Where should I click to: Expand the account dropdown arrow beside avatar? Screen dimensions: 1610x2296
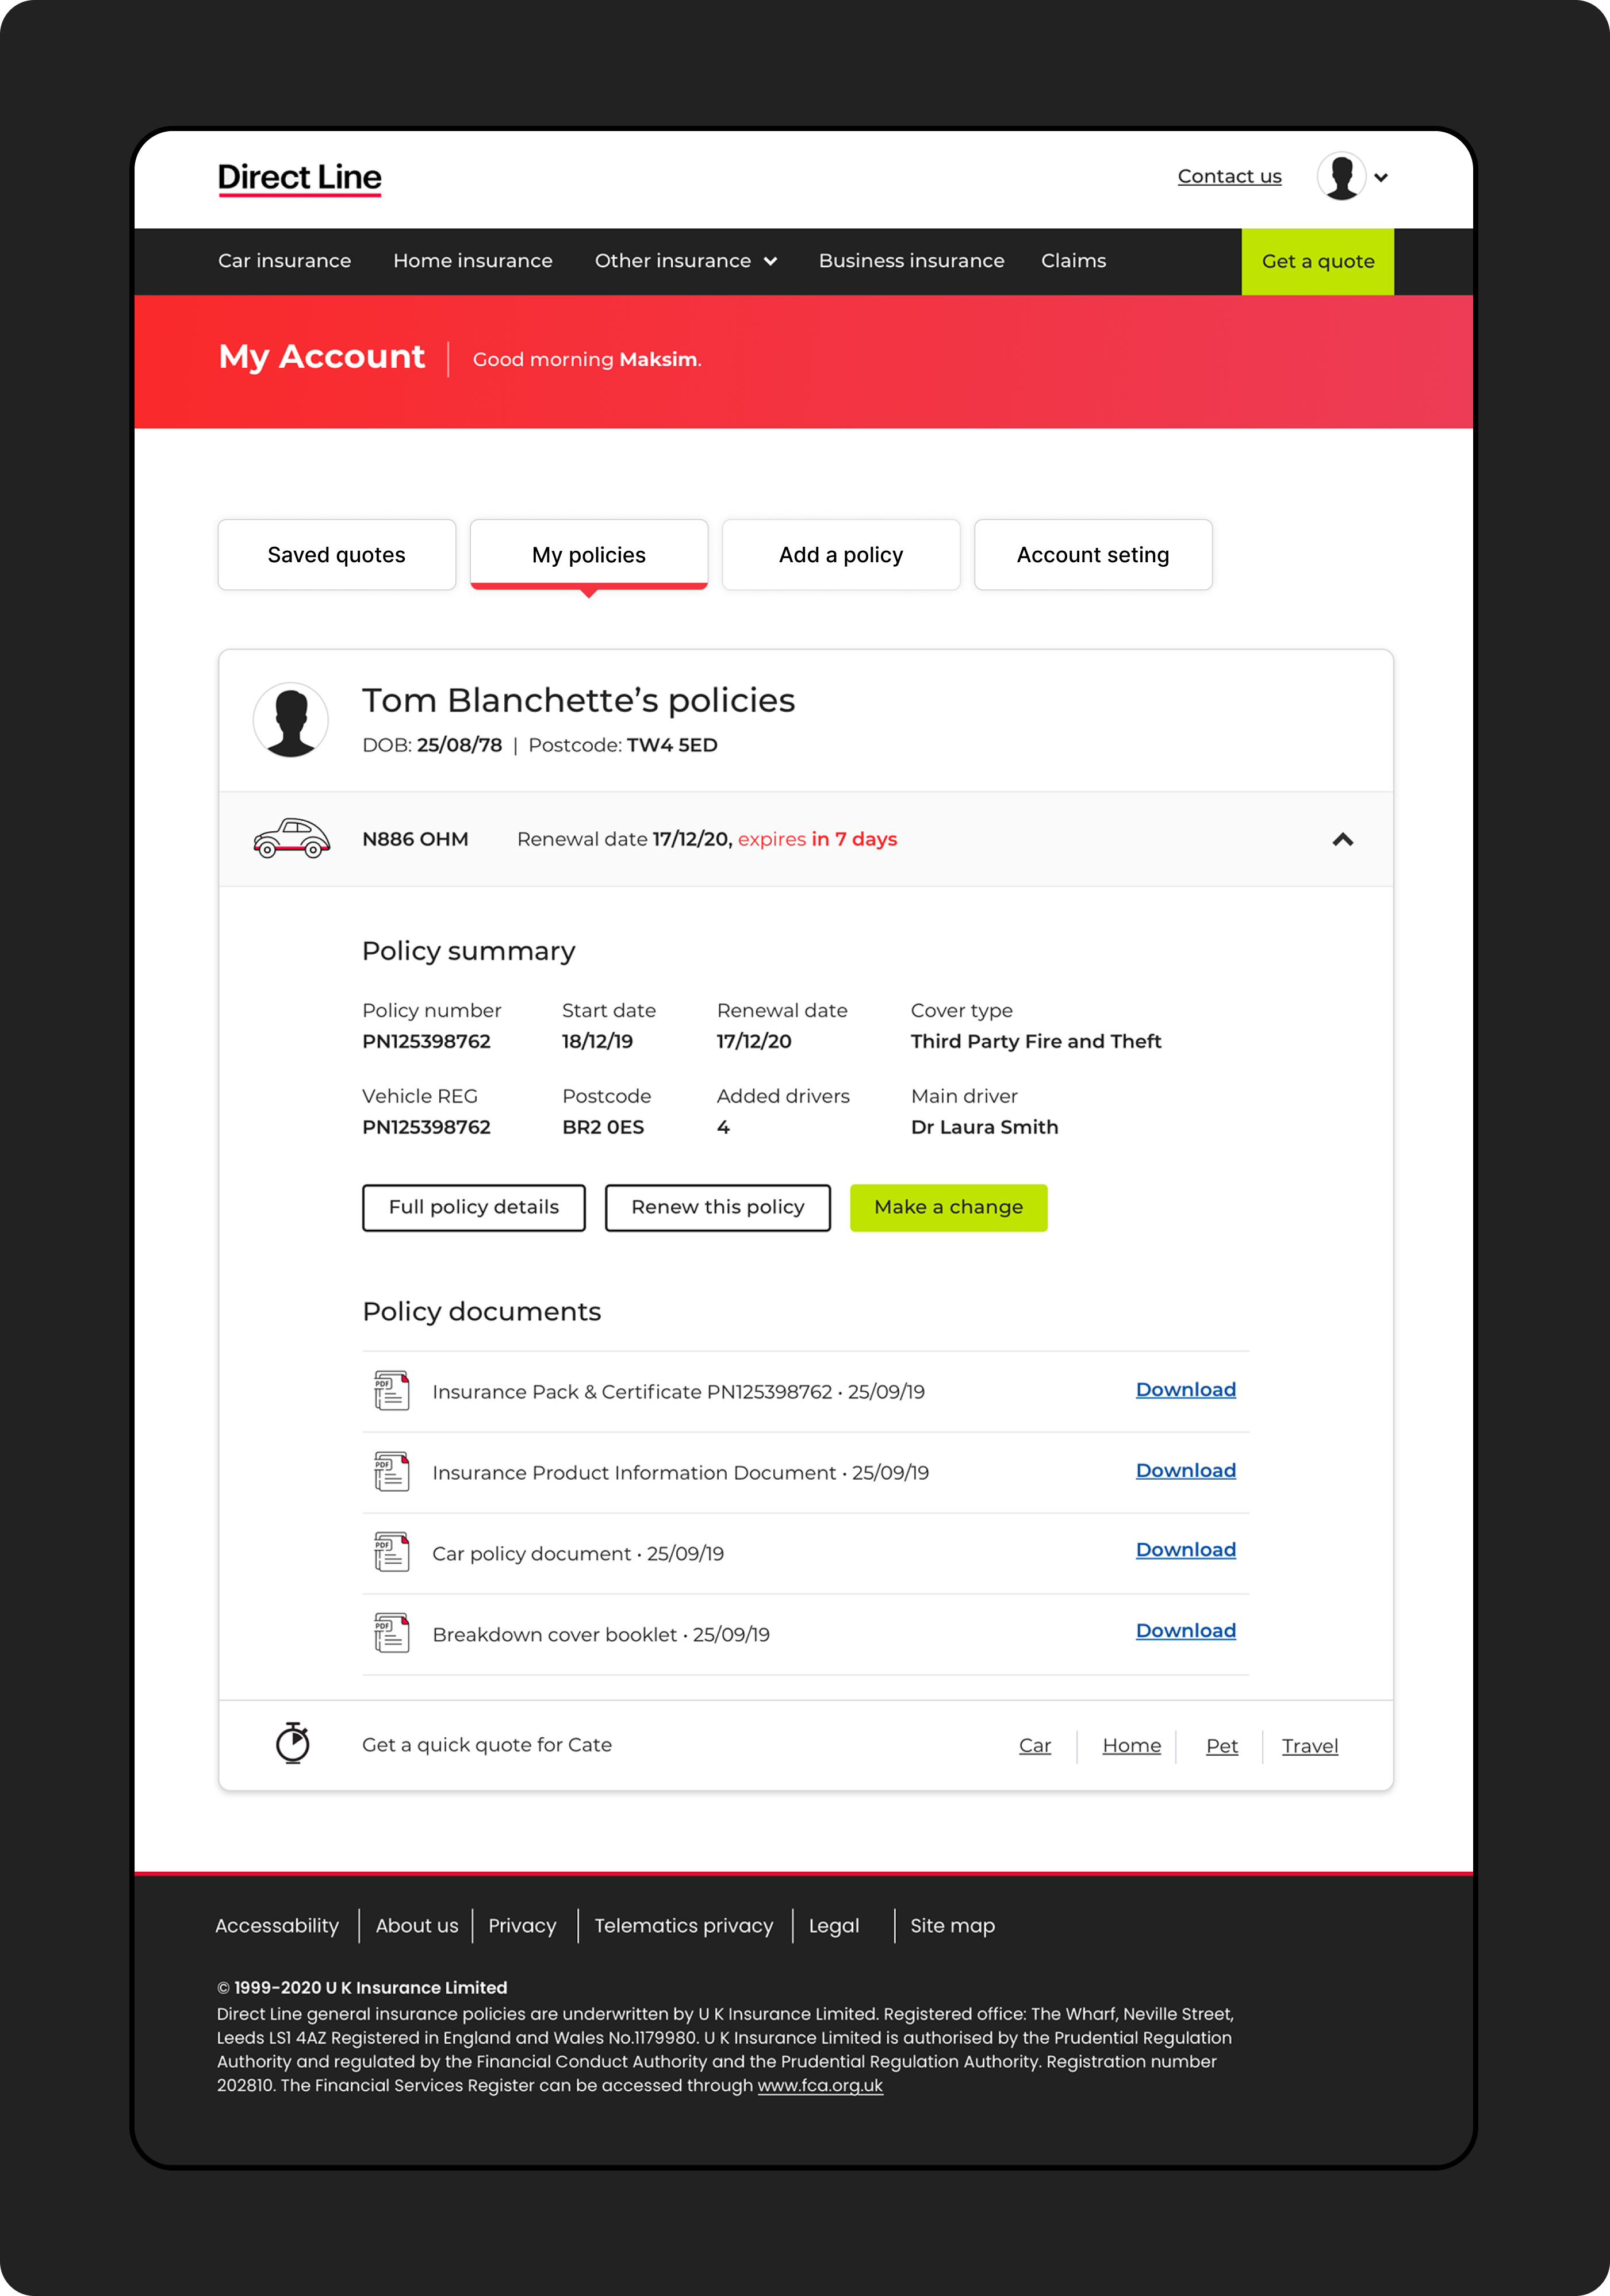[1381, 177]
